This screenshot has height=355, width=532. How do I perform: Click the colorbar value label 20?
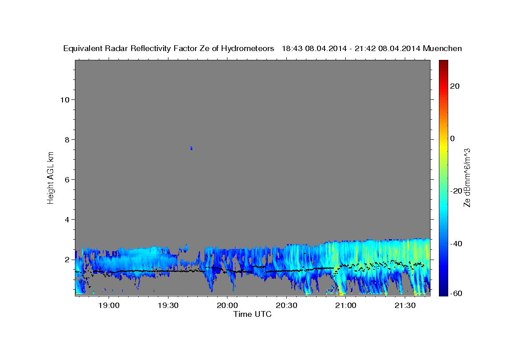tap(454, 86)
